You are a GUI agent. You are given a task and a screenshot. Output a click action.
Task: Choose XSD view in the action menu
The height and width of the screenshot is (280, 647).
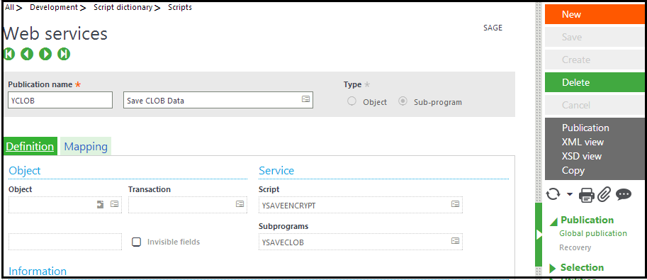(582, 156)
